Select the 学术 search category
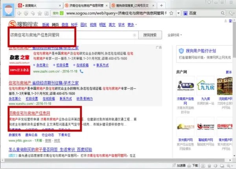 click(x=121, y=25)
